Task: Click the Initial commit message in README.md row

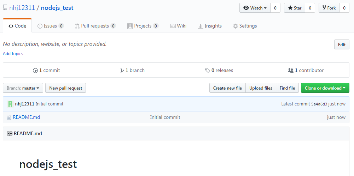Action: 165,117
